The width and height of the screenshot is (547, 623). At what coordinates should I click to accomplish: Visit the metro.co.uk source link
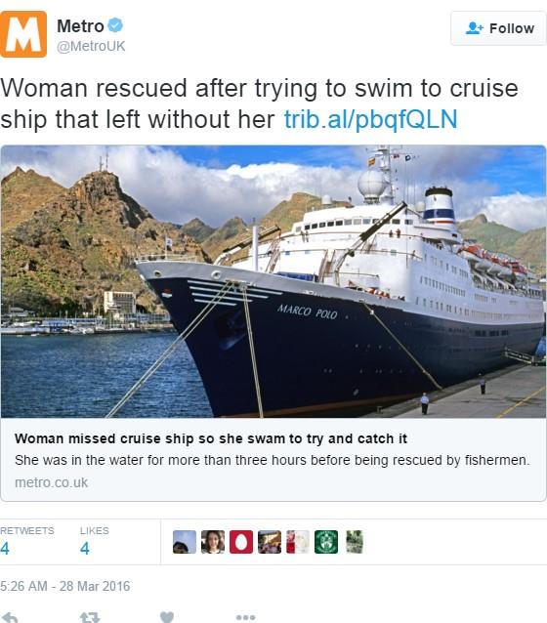pyautogui.click(x=51, y=482)
